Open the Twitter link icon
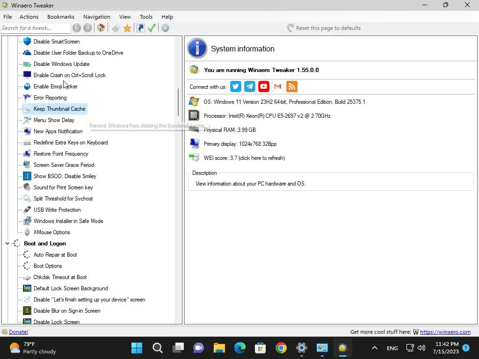This screenshot has width=479, height=359. coord(236,86)
